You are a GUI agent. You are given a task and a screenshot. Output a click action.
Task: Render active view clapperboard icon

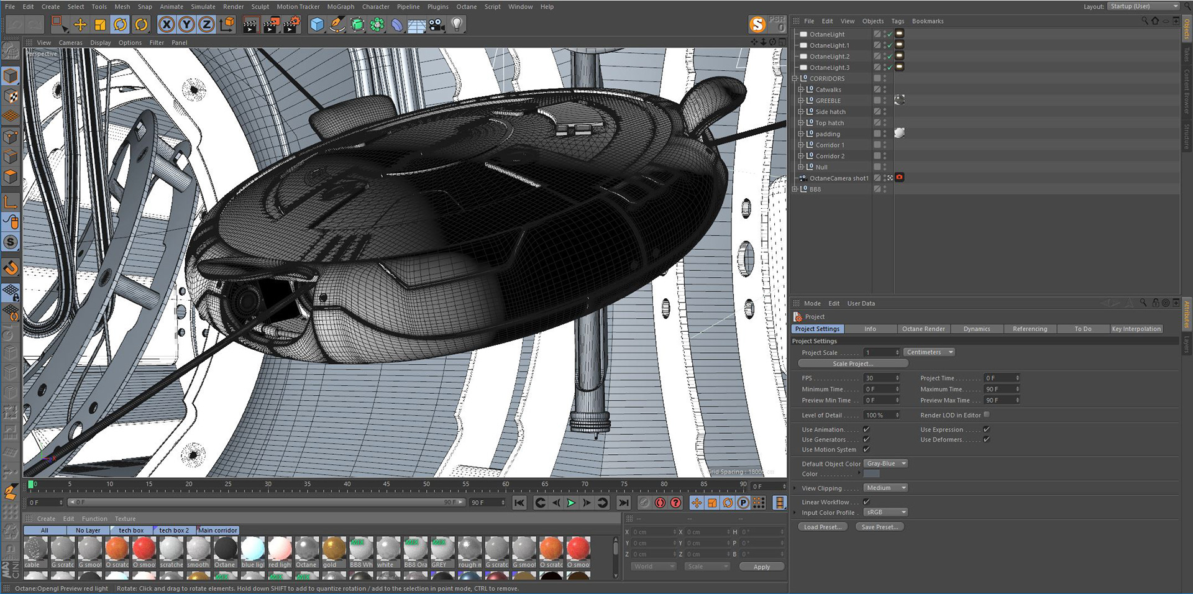(x=250, y=25)
